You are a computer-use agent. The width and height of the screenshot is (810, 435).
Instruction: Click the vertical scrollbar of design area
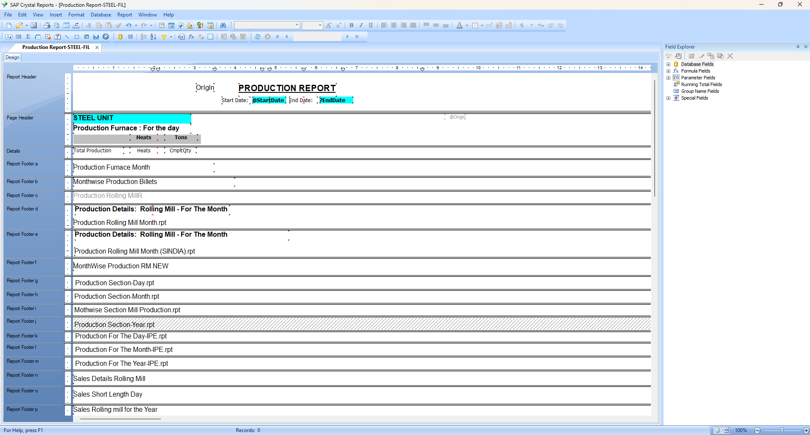(x=655, y=138)
